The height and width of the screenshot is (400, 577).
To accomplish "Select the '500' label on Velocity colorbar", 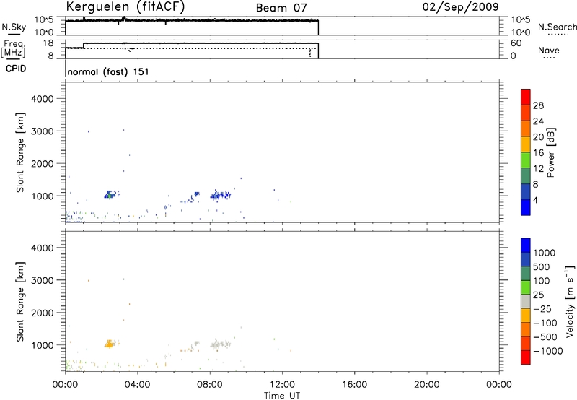I will click(x=542, y=267).
